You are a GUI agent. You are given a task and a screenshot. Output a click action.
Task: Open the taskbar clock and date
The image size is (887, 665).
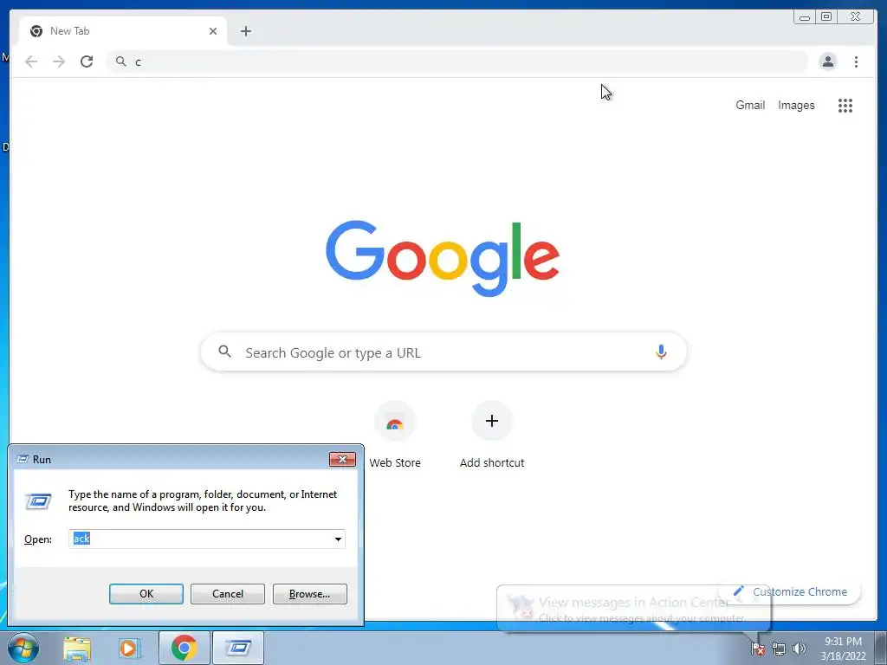click(843, 649)
